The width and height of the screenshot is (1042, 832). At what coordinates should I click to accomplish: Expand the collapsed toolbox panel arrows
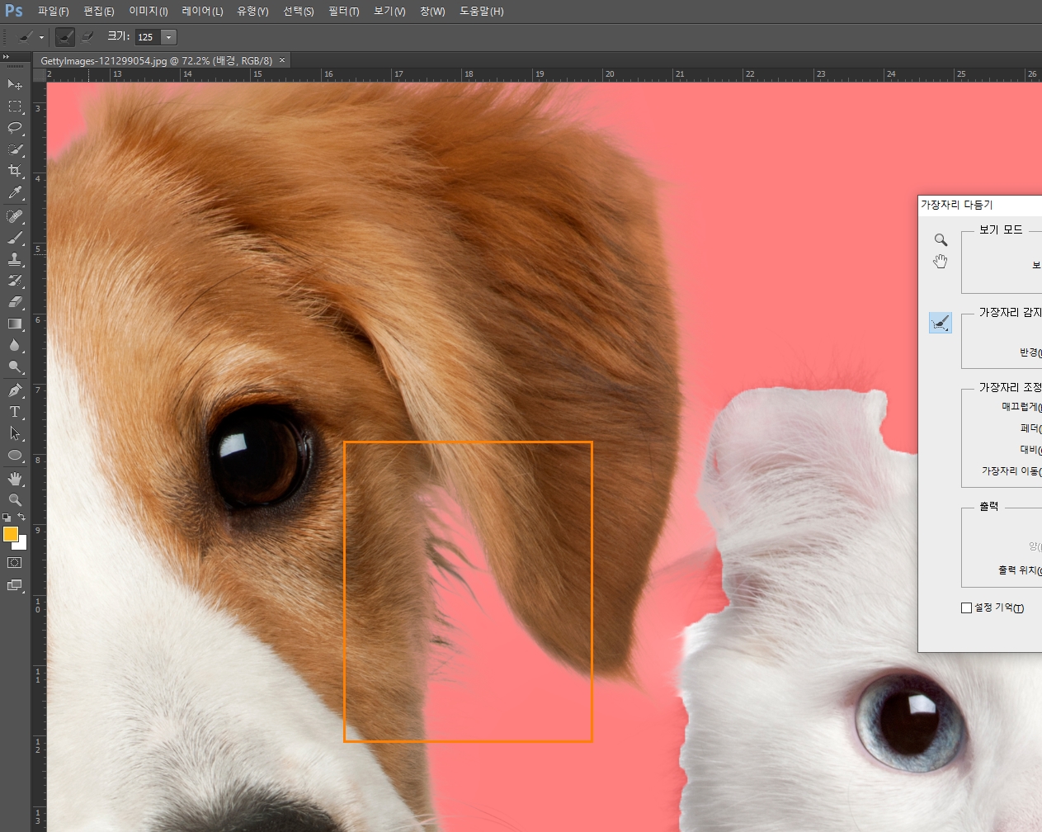pos(6,56)
